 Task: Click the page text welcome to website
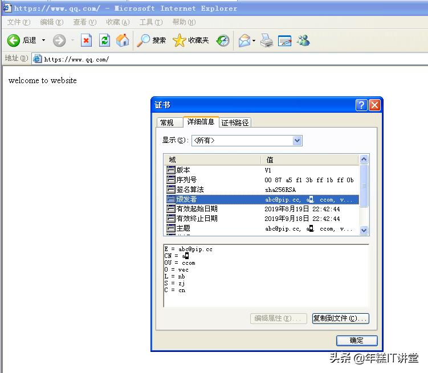pyautogui.click(x=43, y=80)
